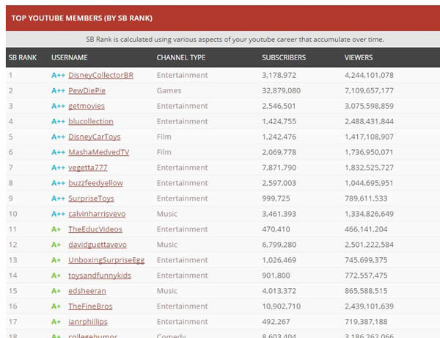Go to SurpriseToys channel

(91, 198)
